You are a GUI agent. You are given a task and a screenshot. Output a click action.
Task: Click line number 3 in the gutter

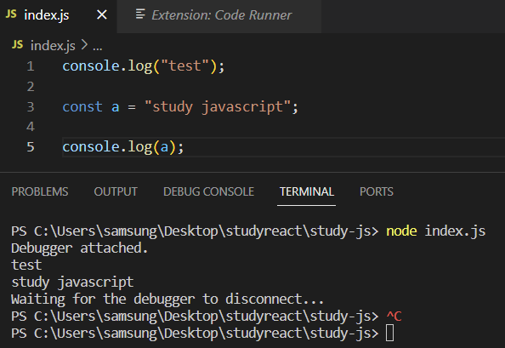[31, 107]
